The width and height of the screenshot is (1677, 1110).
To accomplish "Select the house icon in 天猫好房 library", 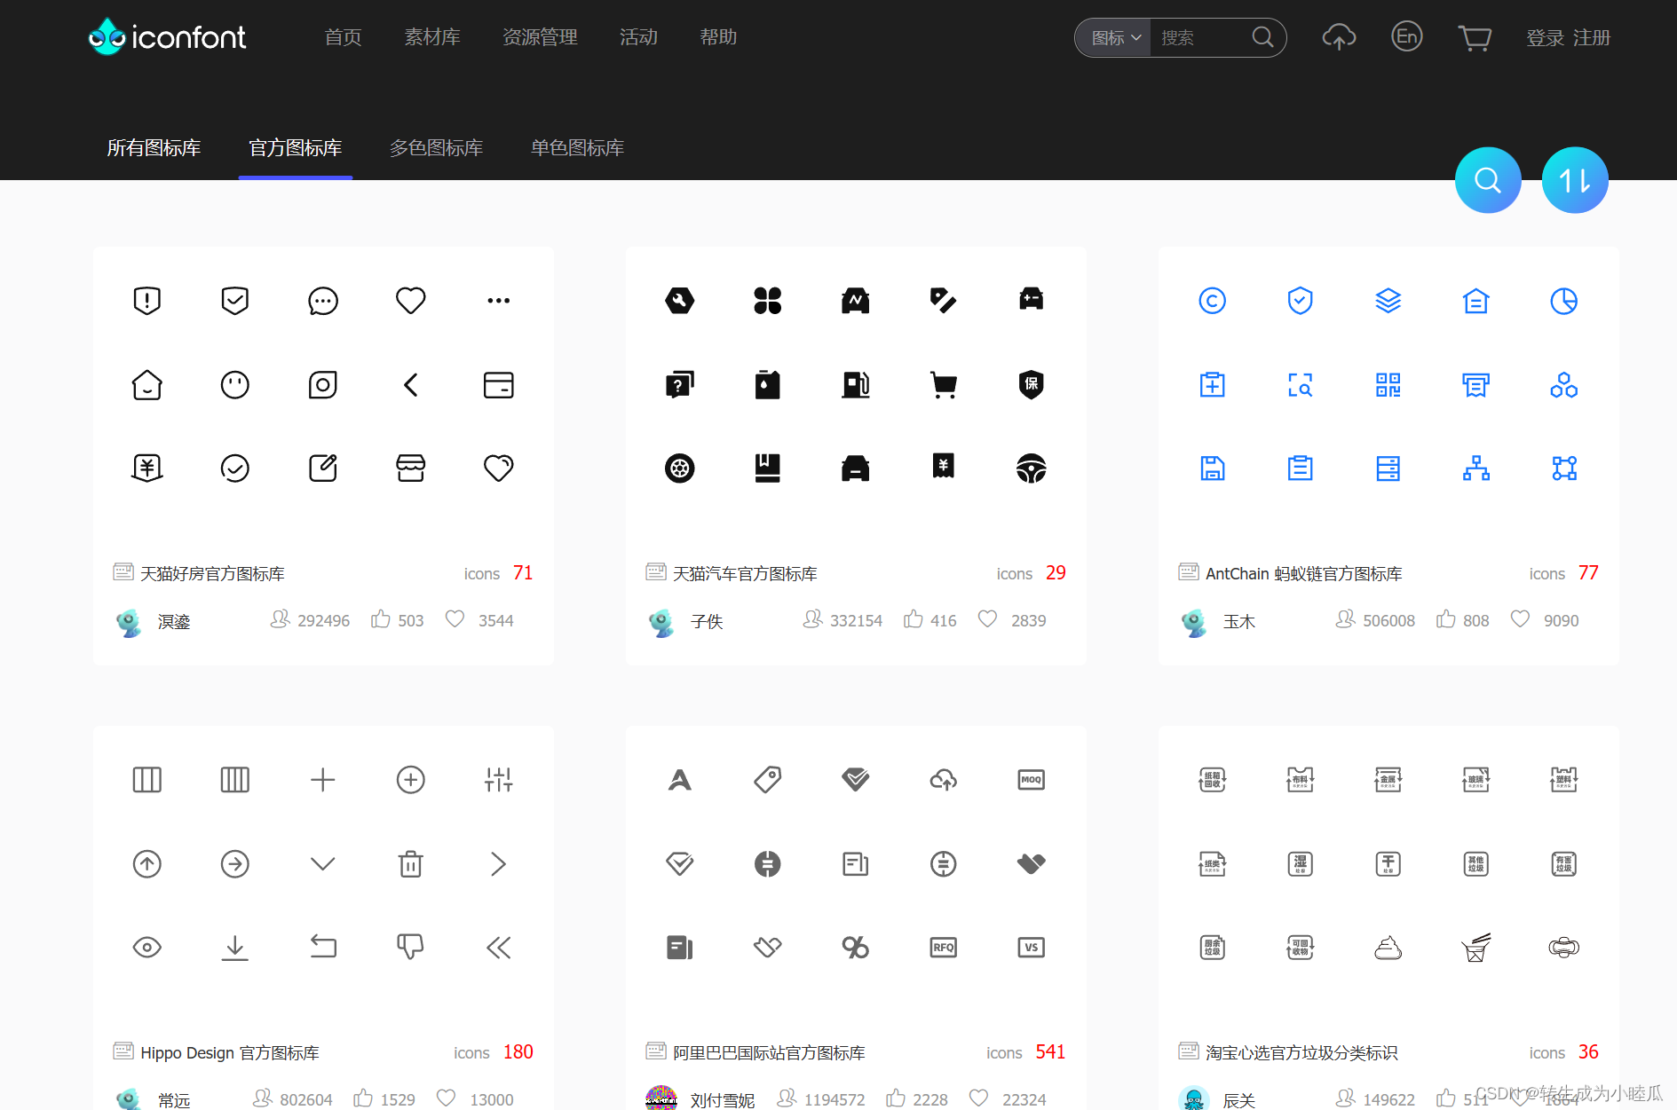I will point(147,385).
